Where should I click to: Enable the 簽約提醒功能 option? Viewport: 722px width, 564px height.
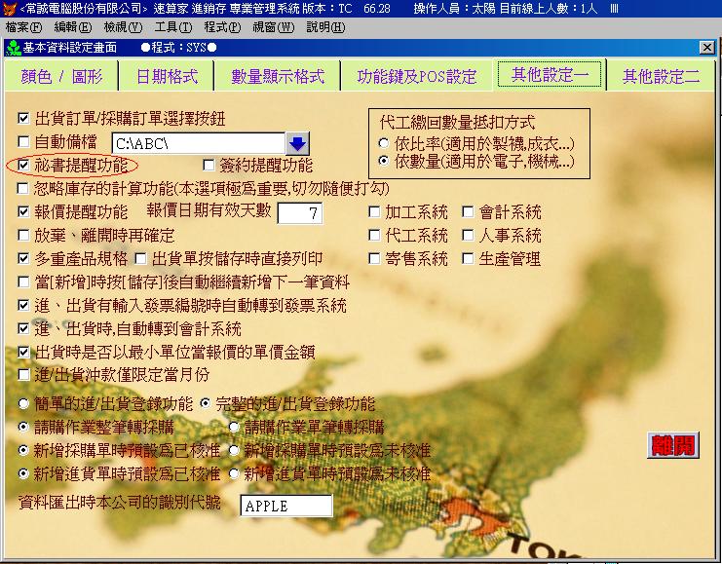pyautogui.click(x=209, y=166)
